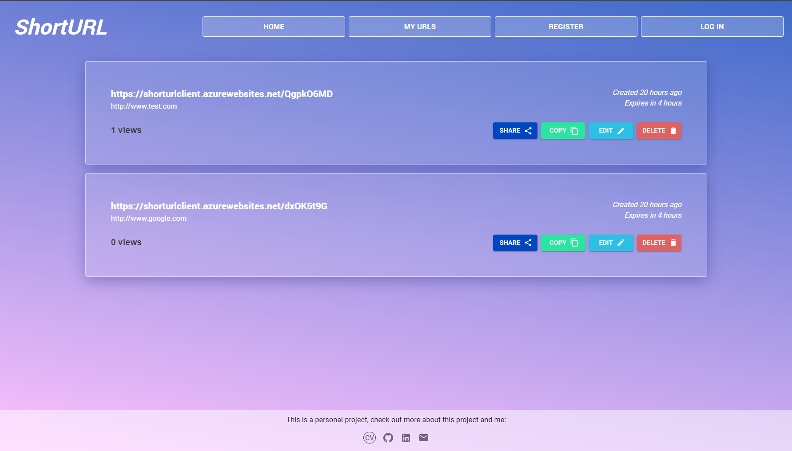Click the '1 views' counter
This screenshot has width=792, height=451.
(126, 130)
